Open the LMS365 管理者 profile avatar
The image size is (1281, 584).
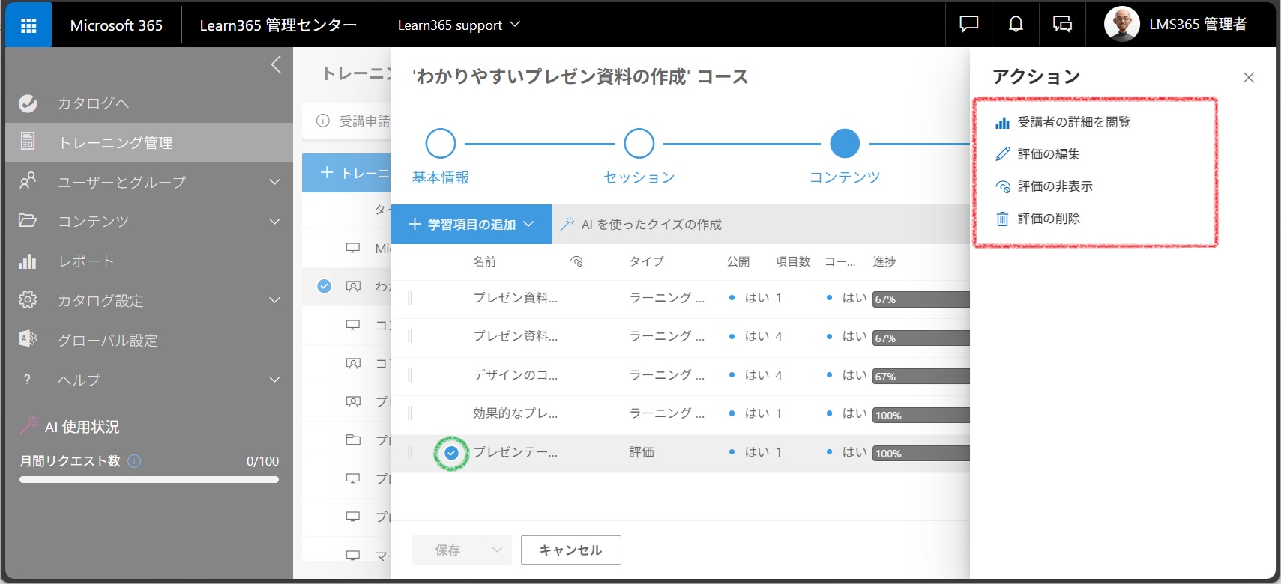coord(1121,25)
